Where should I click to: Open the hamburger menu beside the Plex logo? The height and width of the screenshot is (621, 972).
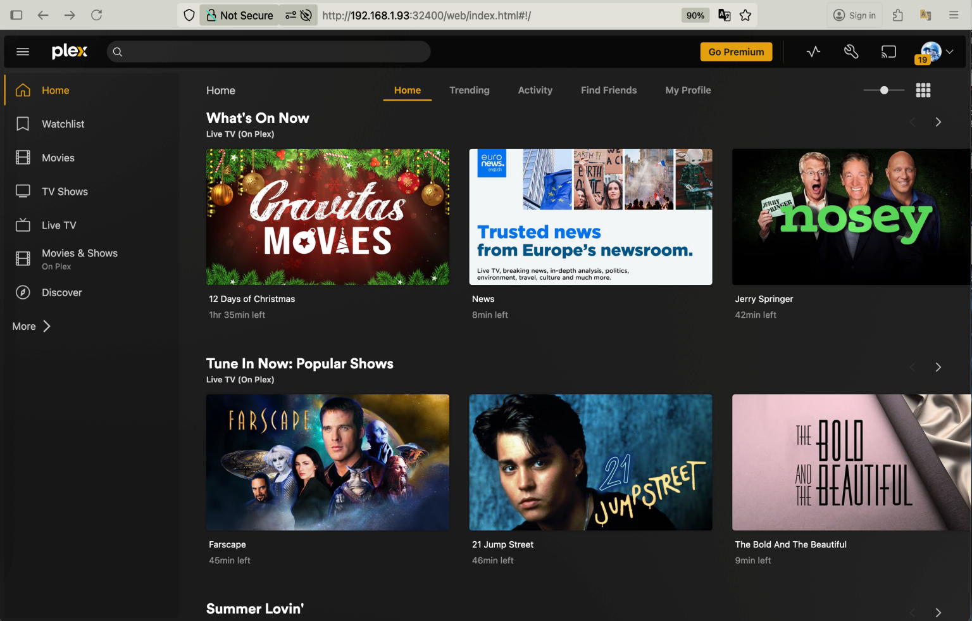pos(23,51)
